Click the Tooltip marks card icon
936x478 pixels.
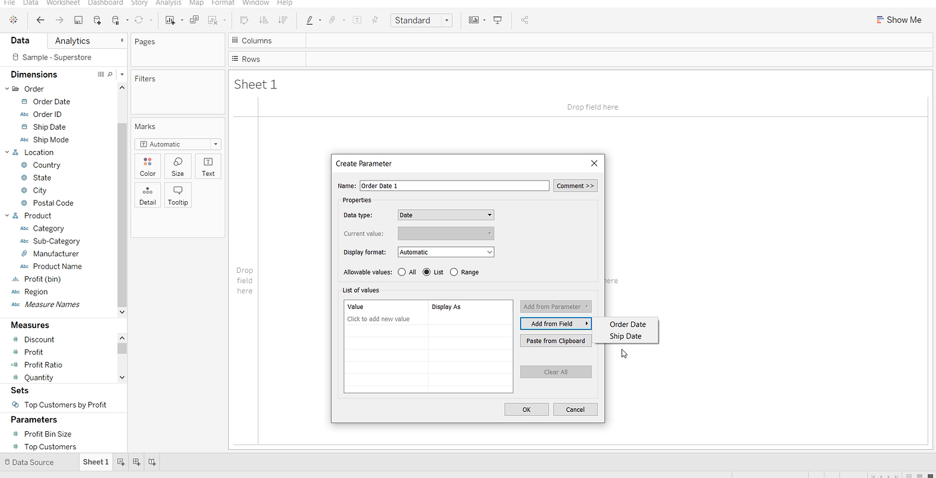click(178, 195)
